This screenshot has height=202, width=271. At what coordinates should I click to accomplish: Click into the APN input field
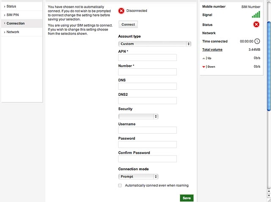(x=147, y=58)
